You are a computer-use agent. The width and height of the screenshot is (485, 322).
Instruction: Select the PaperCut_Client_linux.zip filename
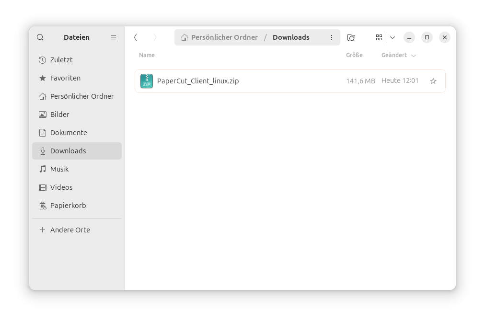pos(198,81)
